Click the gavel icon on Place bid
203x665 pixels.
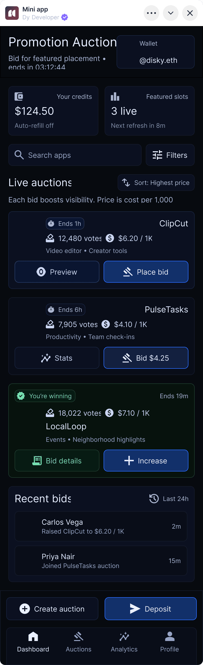128,272
